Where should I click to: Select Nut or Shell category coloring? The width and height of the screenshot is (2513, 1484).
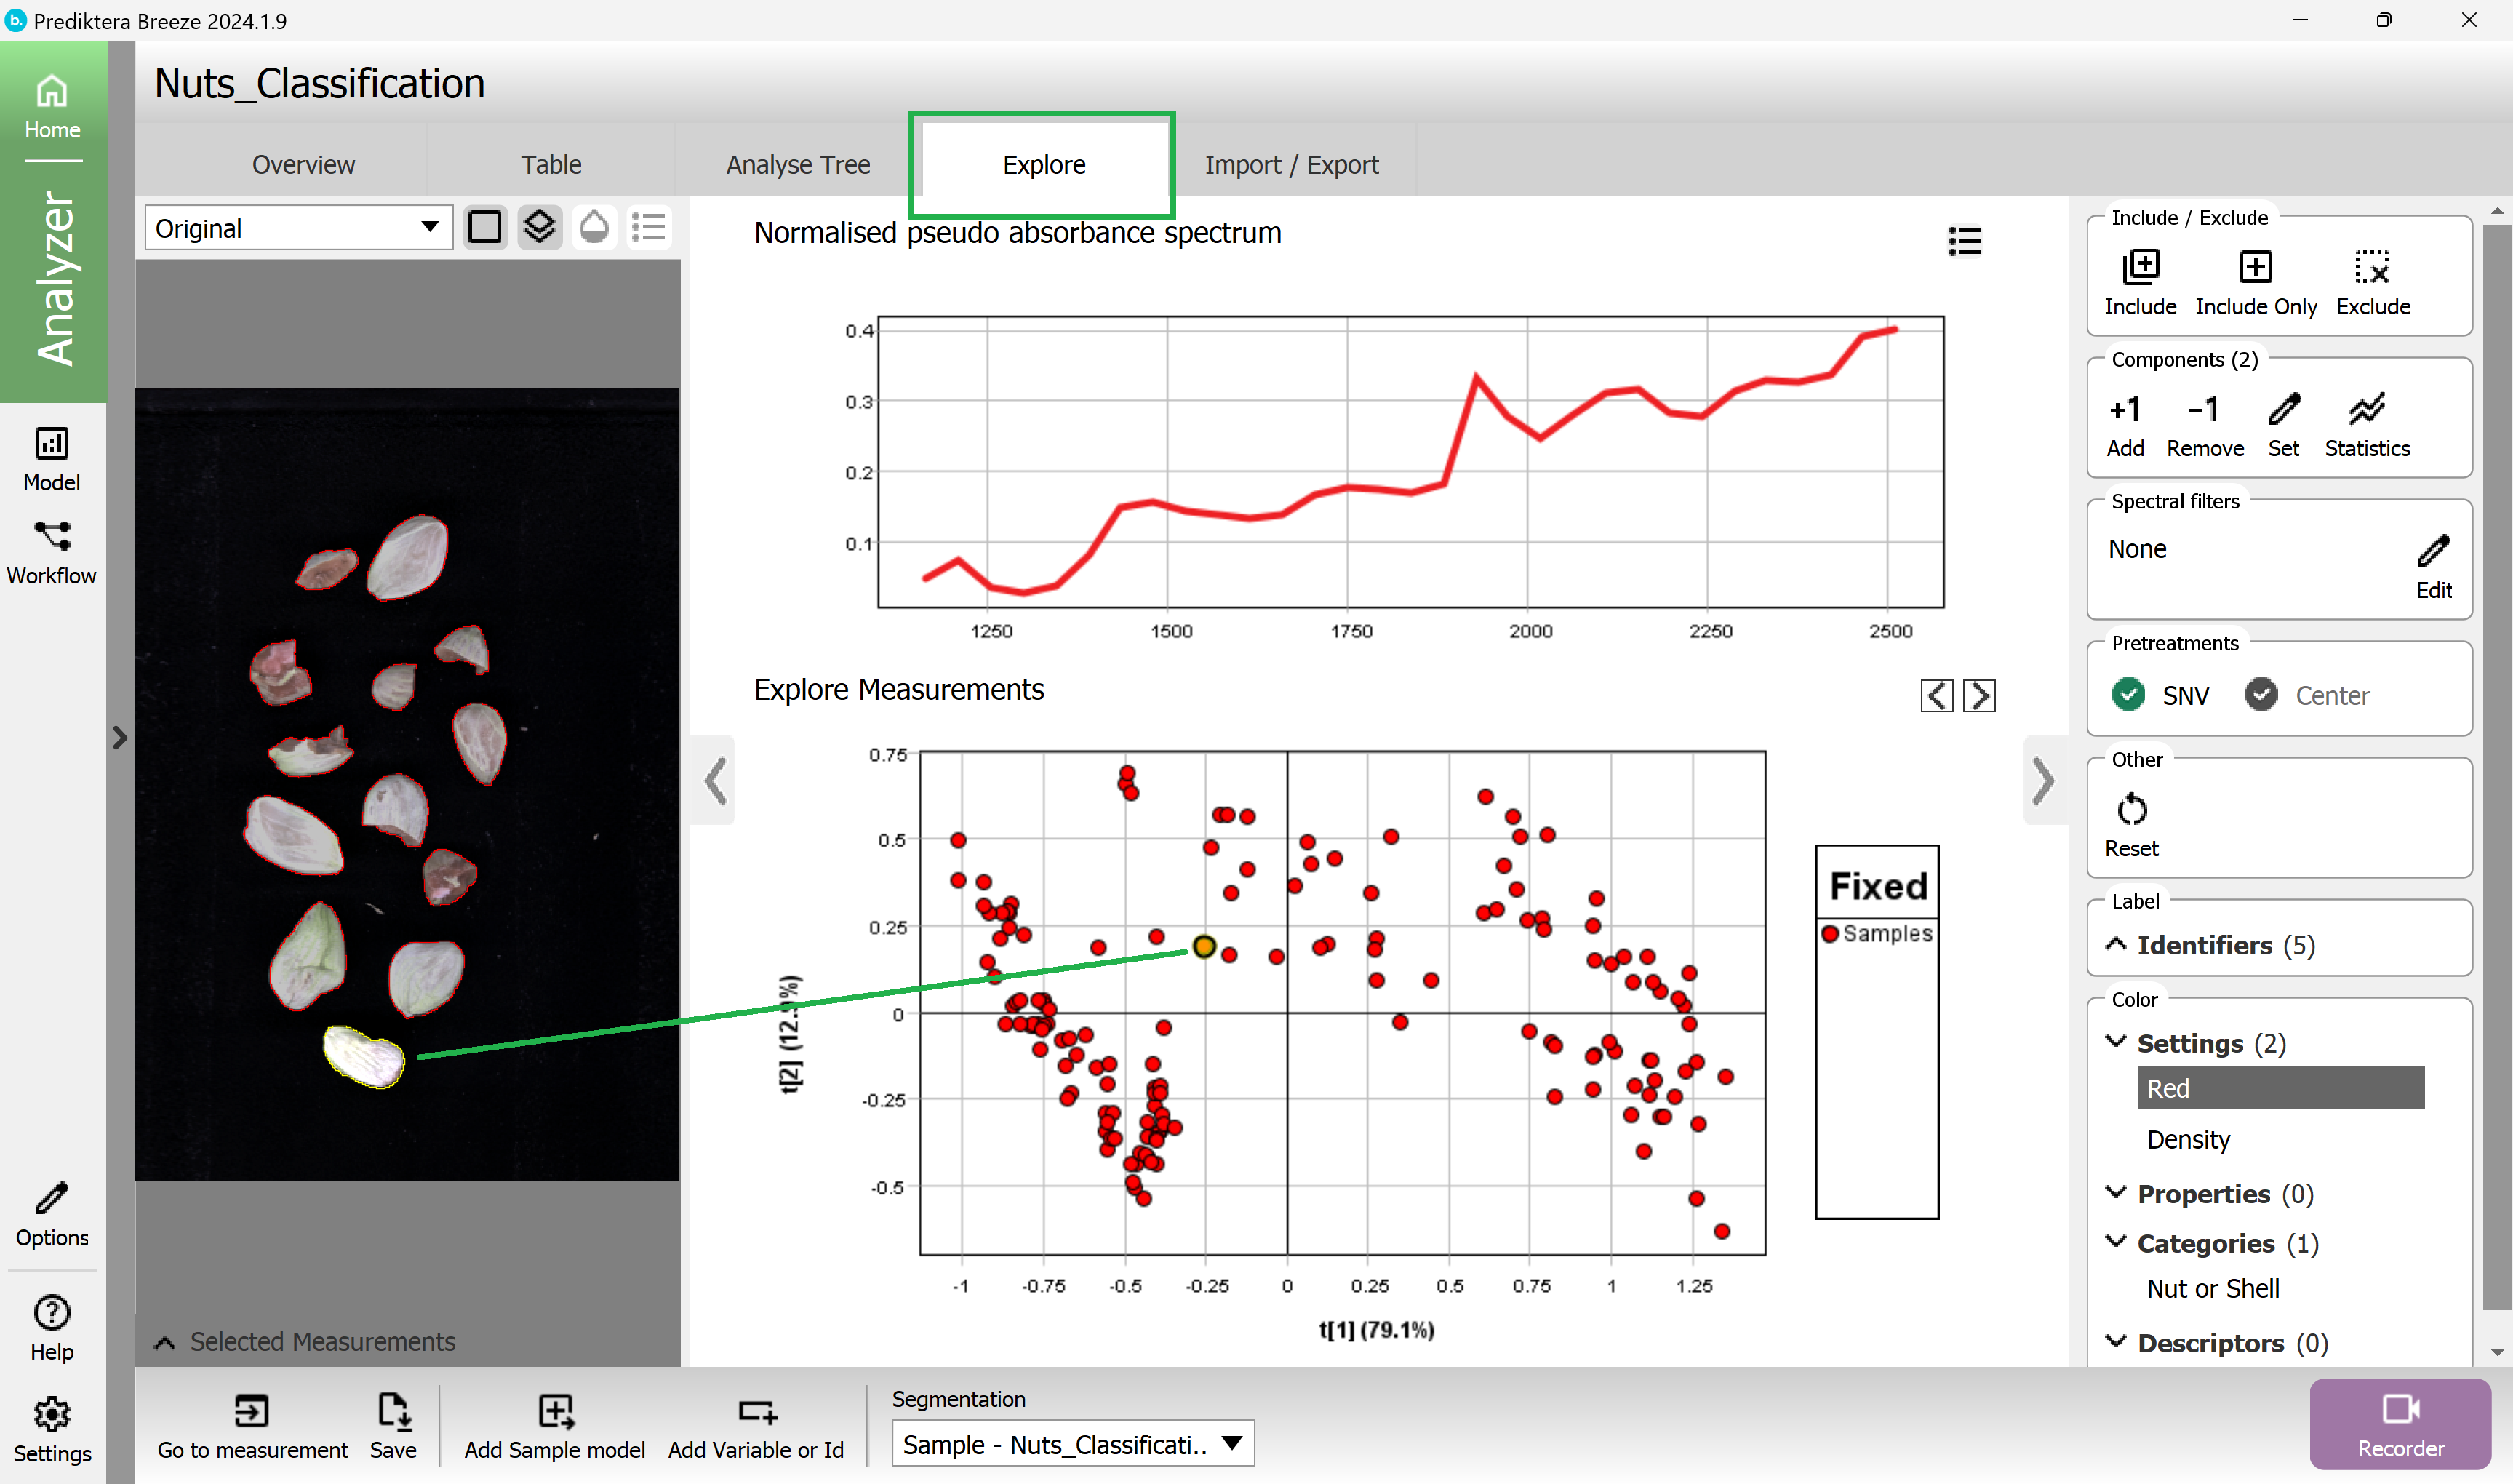coord(2212,1288)
